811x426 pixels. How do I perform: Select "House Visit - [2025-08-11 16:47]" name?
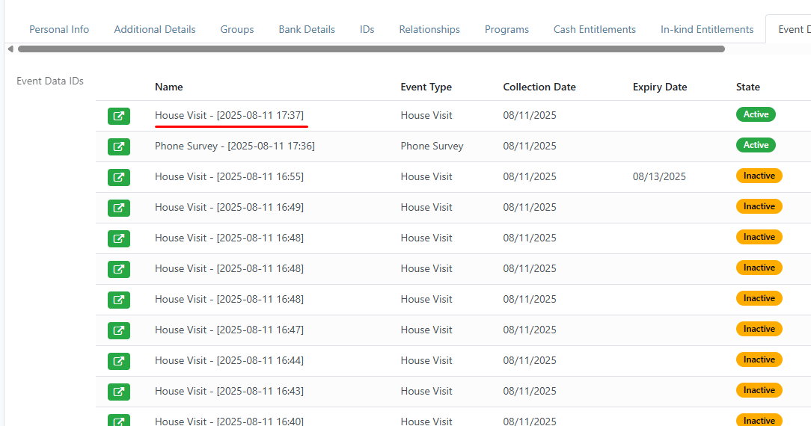click(229, 330)
